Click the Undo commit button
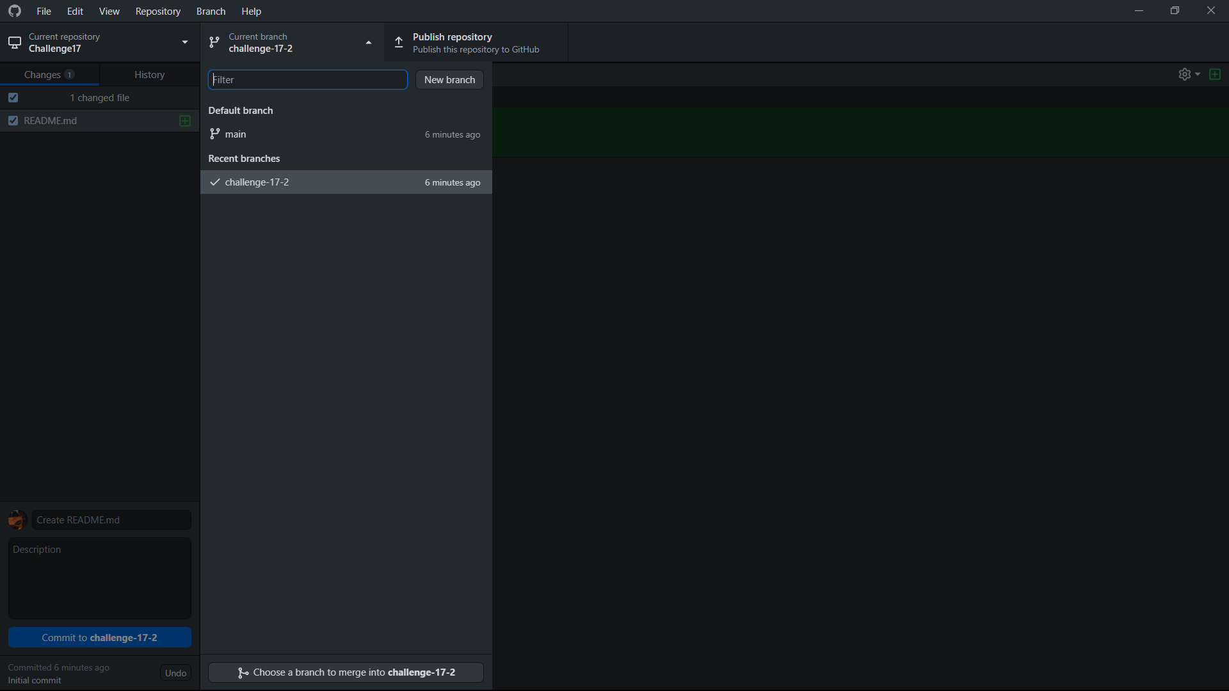The width and height of the screenshot is (1229, 691). pyautogui.click(x=175, y=673)
